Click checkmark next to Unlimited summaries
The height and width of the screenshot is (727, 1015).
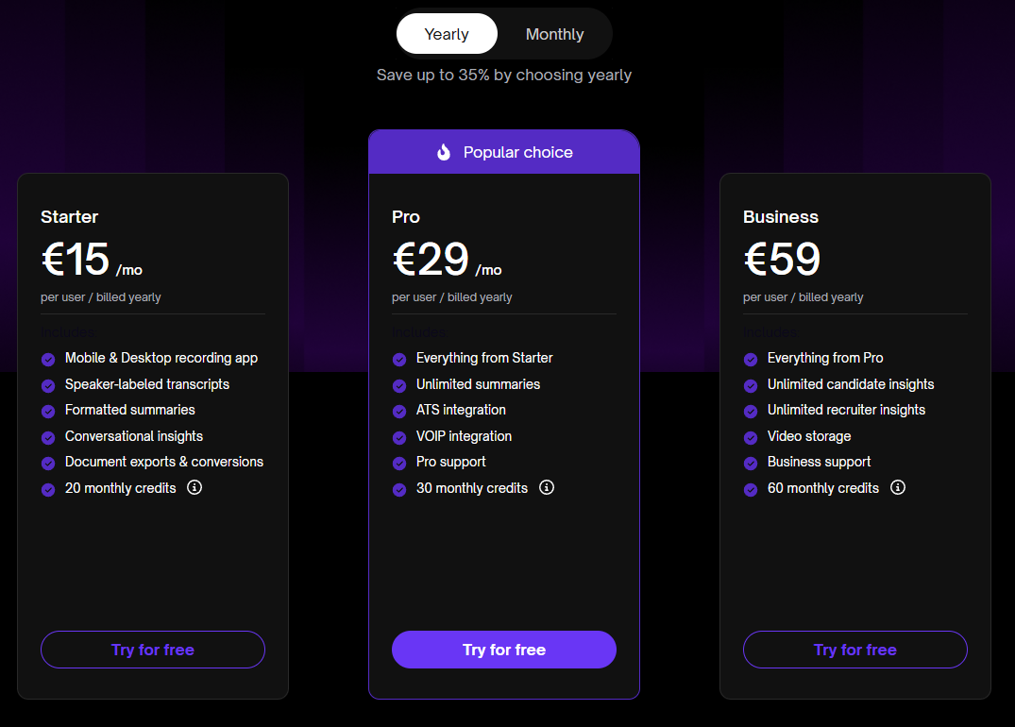(x=398, y=385)
